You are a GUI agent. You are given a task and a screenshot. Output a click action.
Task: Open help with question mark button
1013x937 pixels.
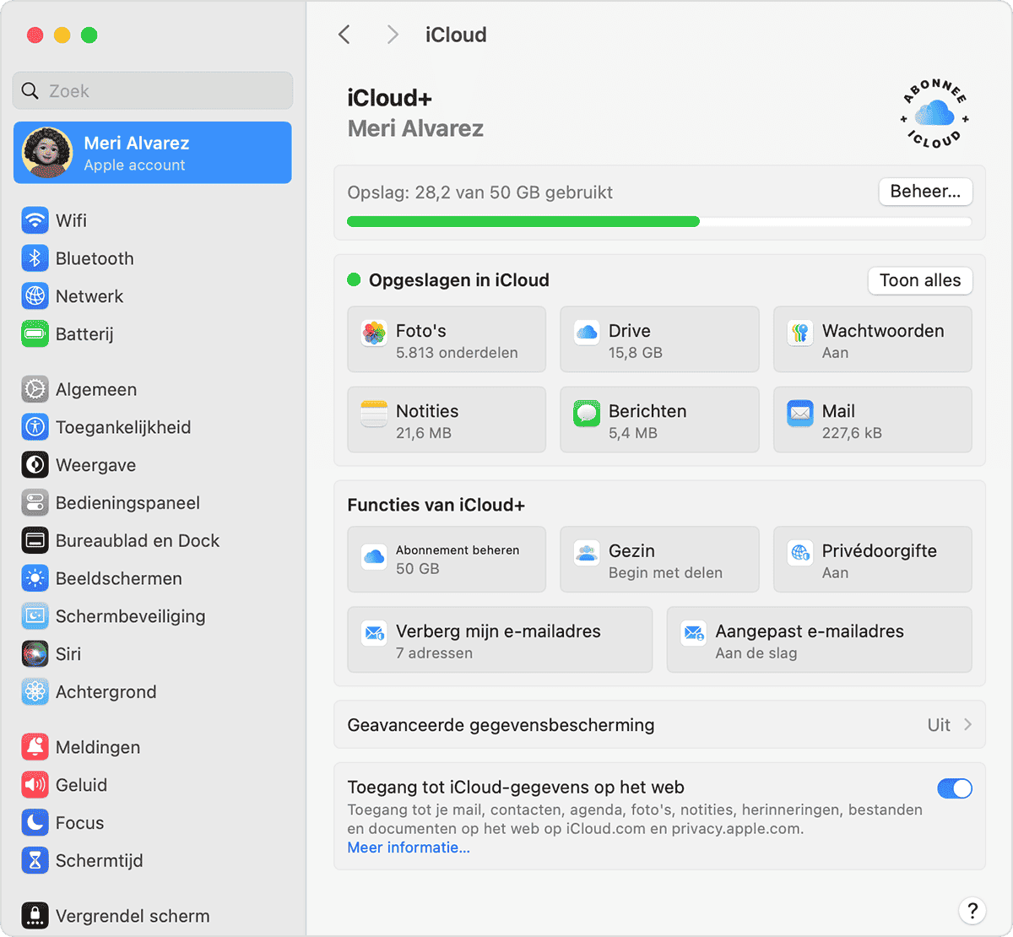pos(972,910)
